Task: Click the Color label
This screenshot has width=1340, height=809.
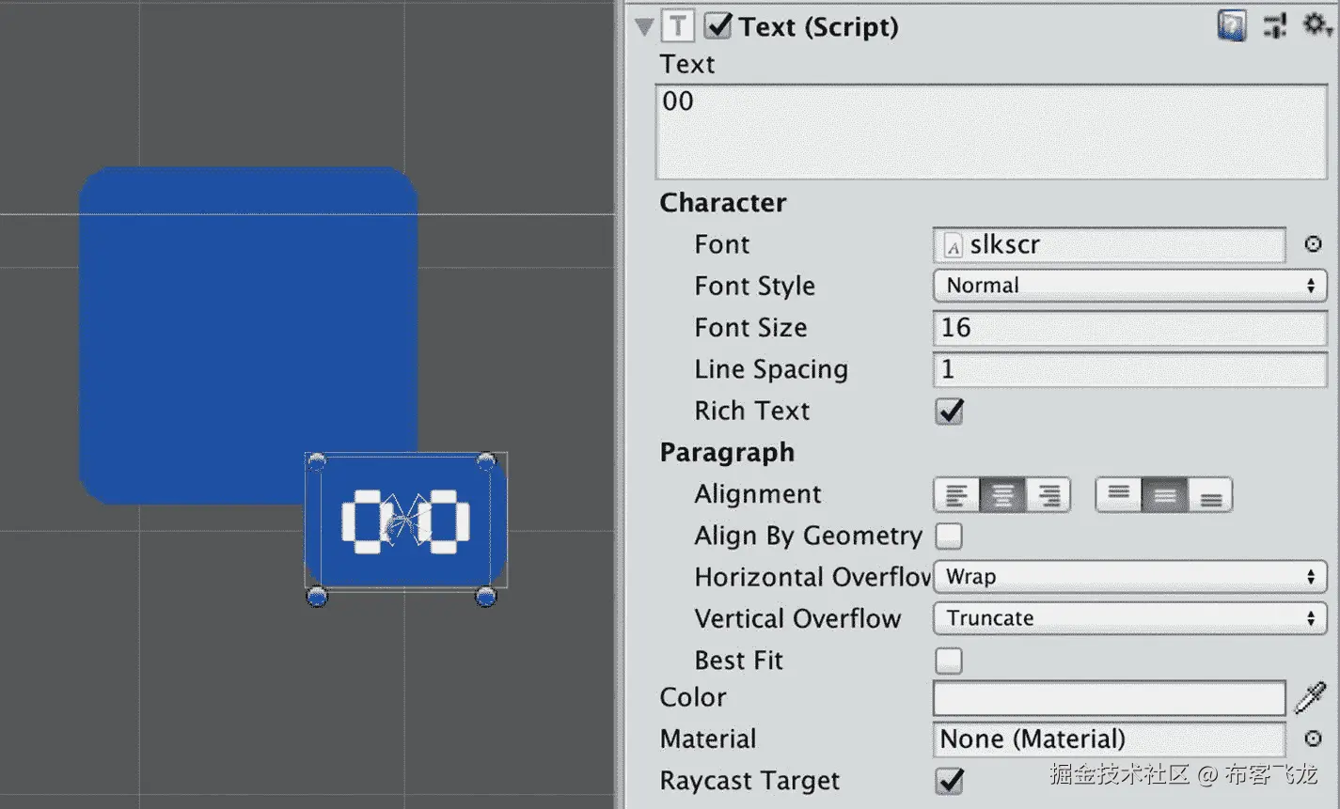Action: pyautogui.click(x=693, y=697)
